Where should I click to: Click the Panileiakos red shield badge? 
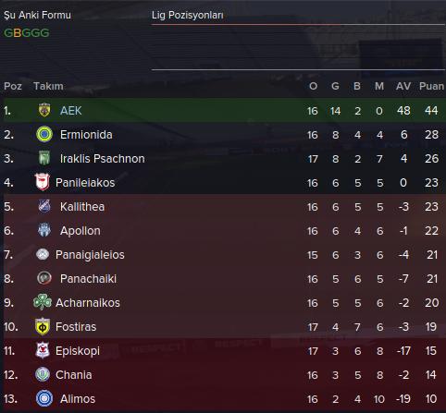[42, 182]
